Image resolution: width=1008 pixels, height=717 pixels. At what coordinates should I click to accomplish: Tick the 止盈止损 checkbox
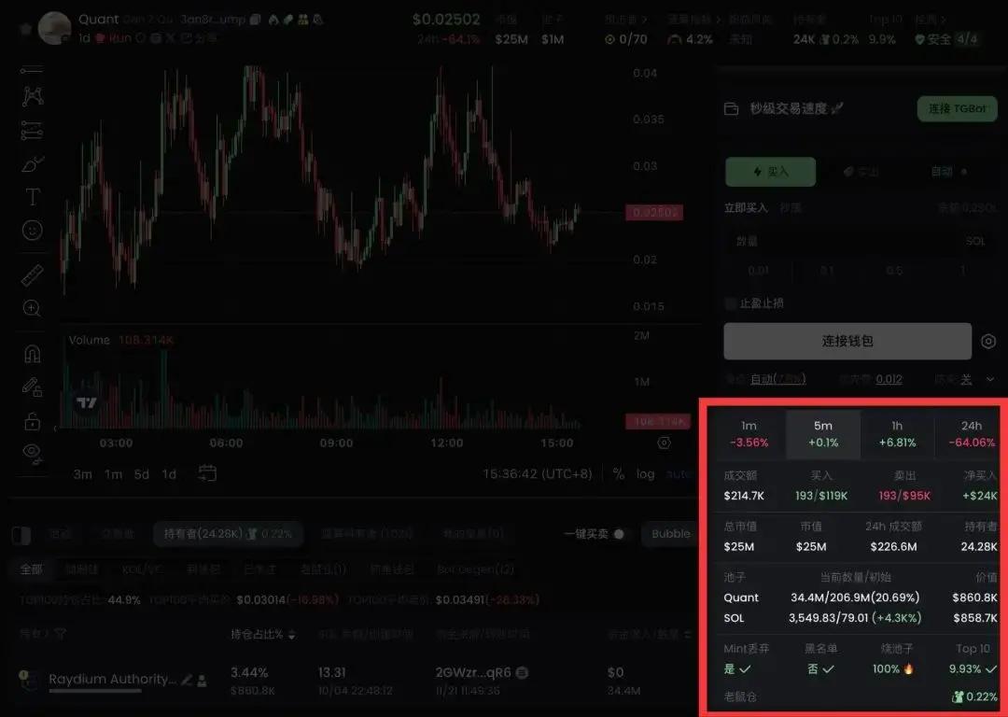[x=730, y=303]
